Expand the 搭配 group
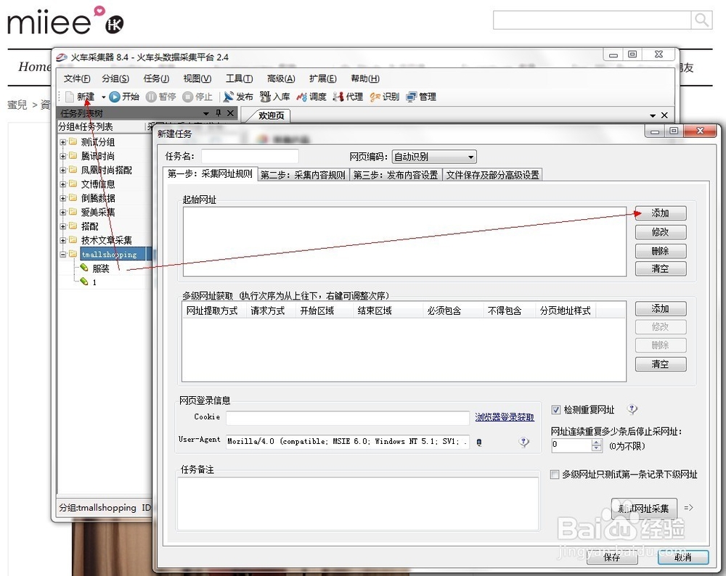The width and height of the screenshot is (726, 576). pos(62,226)
